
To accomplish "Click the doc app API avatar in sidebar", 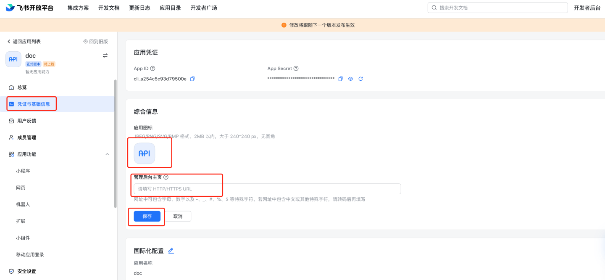I will (x=13, y=59).
